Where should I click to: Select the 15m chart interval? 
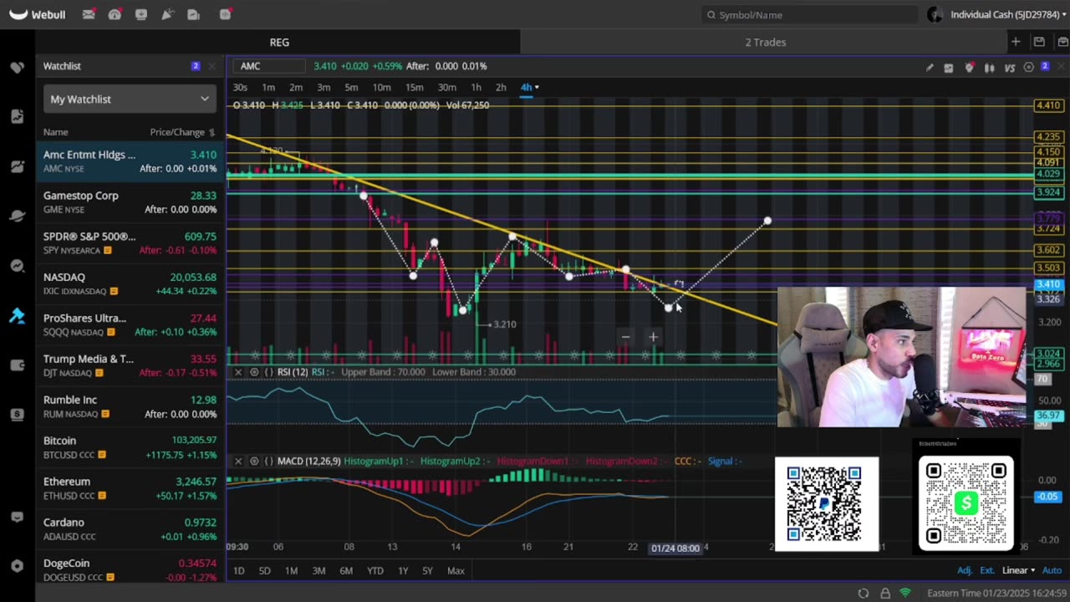tap(414, 87)
